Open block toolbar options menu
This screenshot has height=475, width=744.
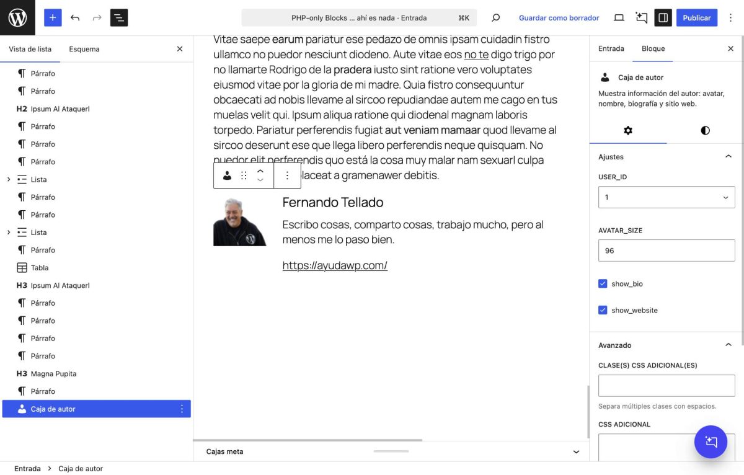(287, 175)
